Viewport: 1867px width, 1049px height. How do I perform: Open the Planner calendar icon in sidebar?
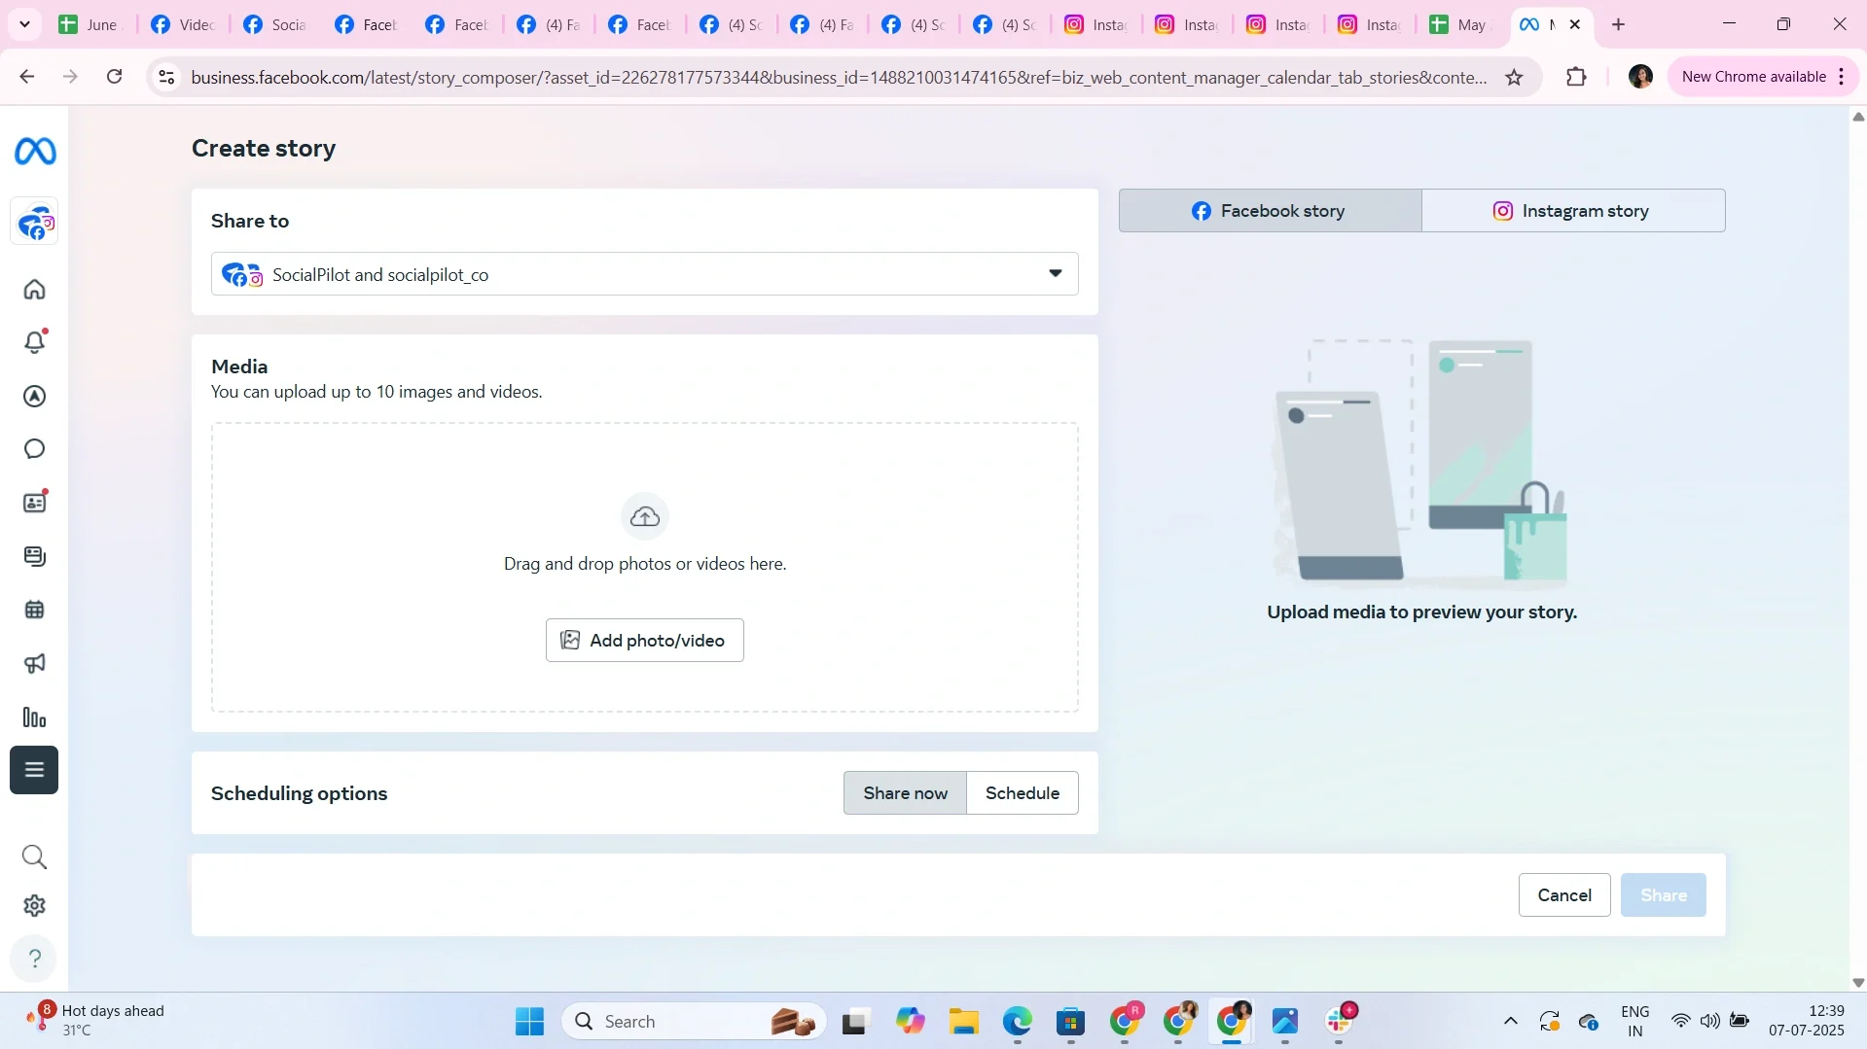click(x=34, y=609)
